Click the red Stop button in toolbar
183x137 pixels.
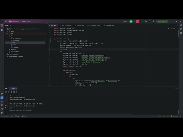(x=138, y=21)
